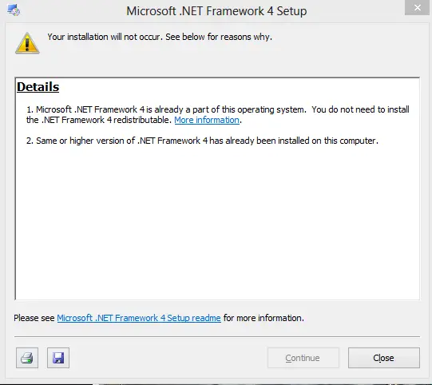
Task: Click the floppy disk save icon
Action: point(58,358)
